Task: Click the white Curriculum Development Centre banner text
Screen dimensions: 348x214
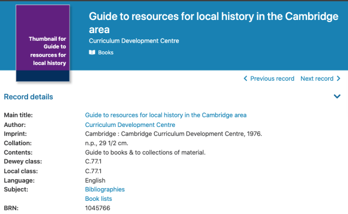Action: [134, 41]
